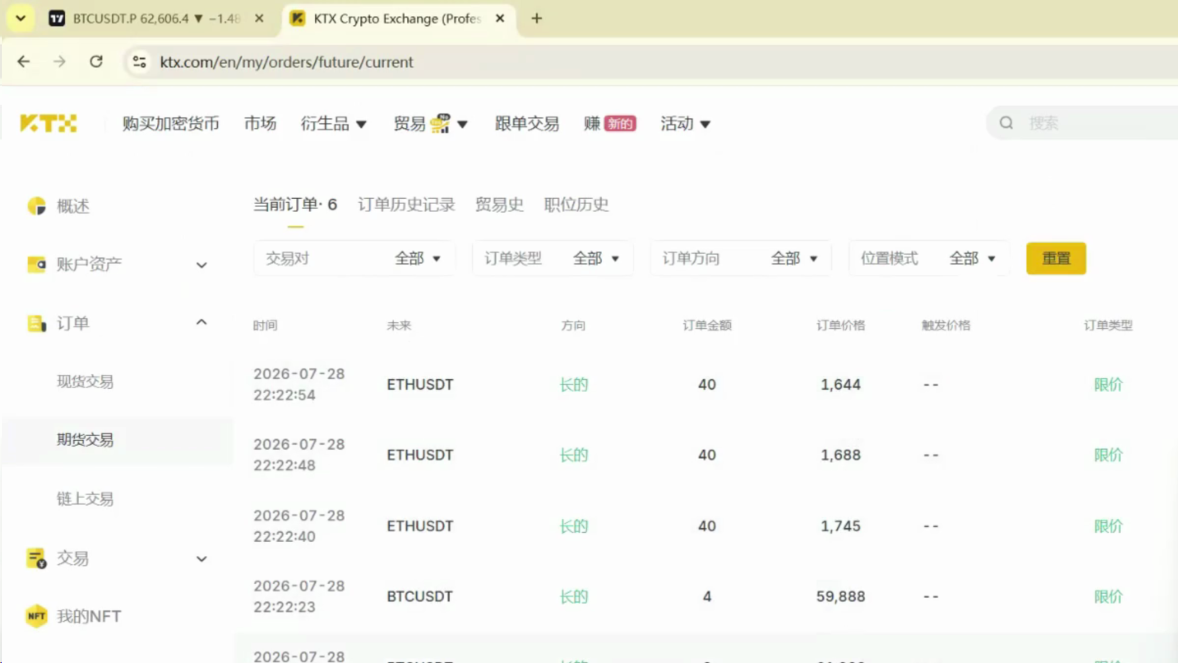Close the BTCUSDT.P tab
The height and width of the screenshot is (663, 1178).
(259, 18)
